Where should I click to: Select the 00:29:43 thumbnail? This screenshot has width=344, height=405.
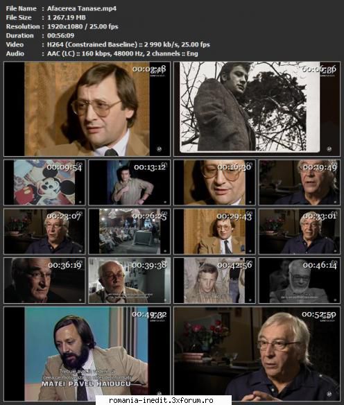[214, 232]
